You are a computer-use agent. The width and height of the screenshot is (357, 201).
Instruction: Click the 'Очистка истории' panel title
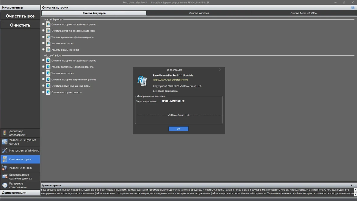click(55, 7)
